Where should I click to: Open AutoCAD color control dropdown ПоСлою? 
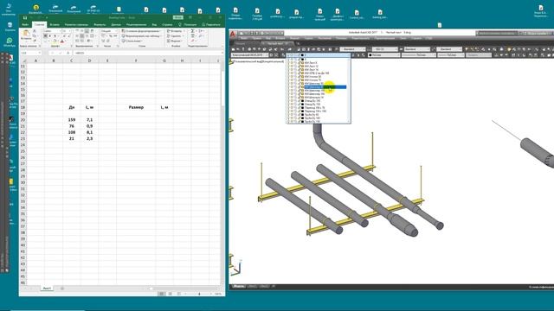click(x=383, y=55)
